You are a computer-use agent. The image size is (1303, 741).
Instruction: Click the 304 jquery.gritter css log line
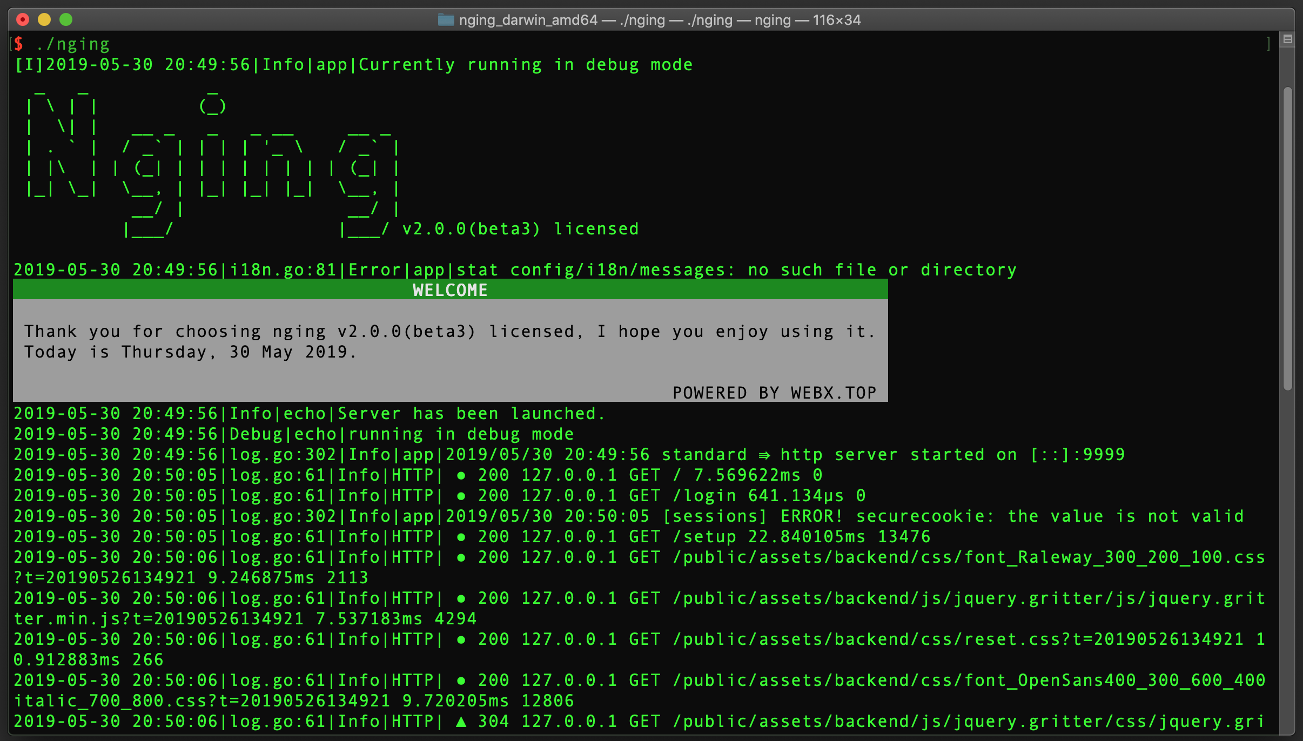click(640, 721)
